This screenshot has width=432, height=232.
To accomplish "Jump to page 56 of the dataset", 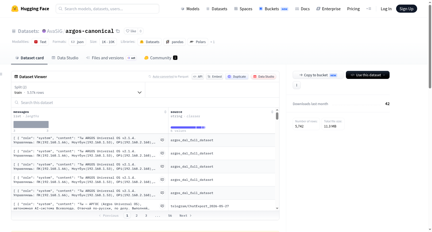I will click(170, 216).
